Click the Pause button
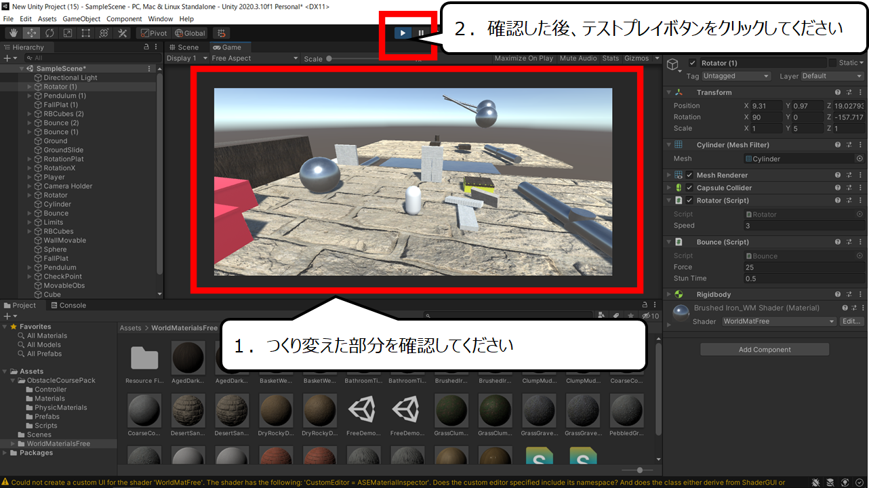The height and width of the screenshot is (488, 869). click(421, 33)
